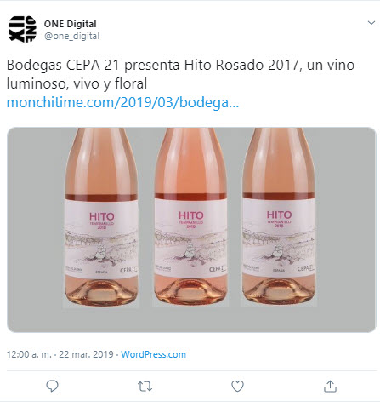Click the middle rosé bottle in the photo
The height and width of the screenshot is (407, 380).
pyautogui.click(x=190, y=217)
